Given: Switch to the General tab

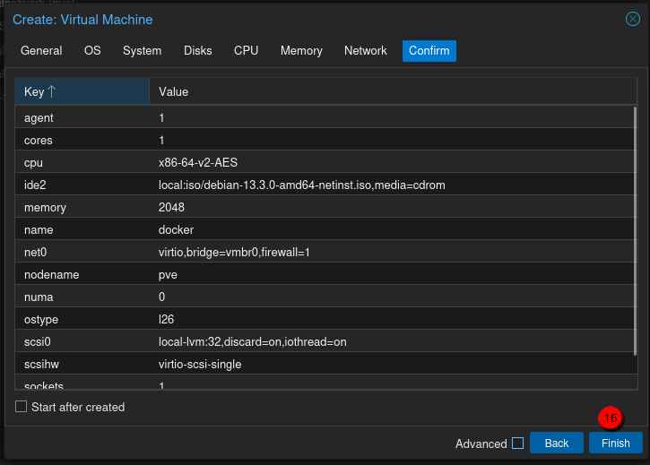Looking at the screenshot, I should click(41, 51).
